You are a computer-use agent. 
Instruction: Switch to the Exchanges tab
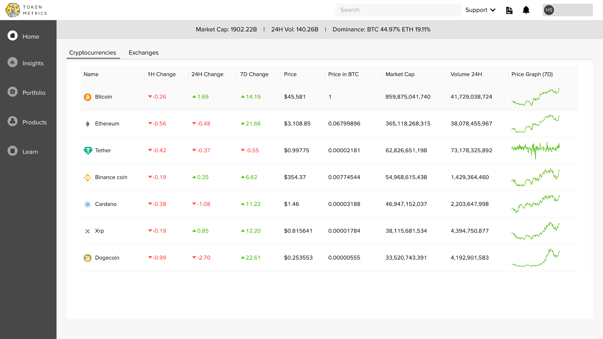144,53
